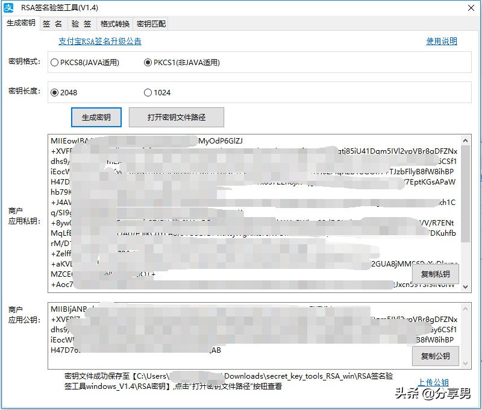Select the 生成密钥 tab
This screenshot has height=410, width=482.
point(23,24)
